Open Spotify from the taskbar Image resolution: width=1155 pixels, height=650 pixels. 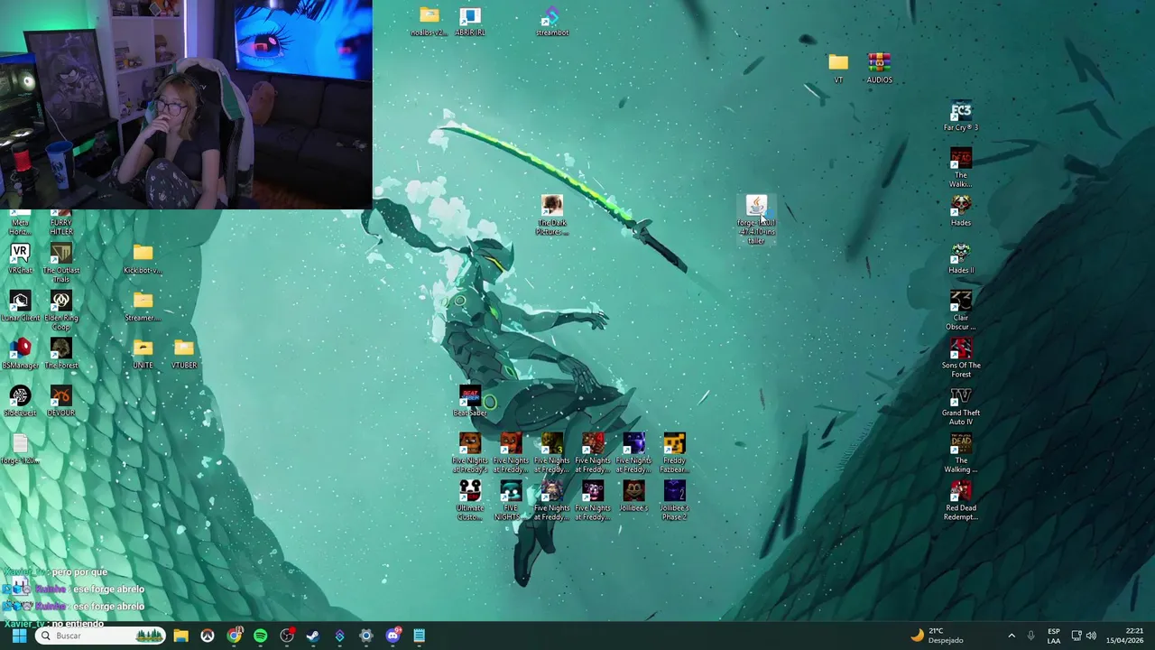[x=260, y=636]
